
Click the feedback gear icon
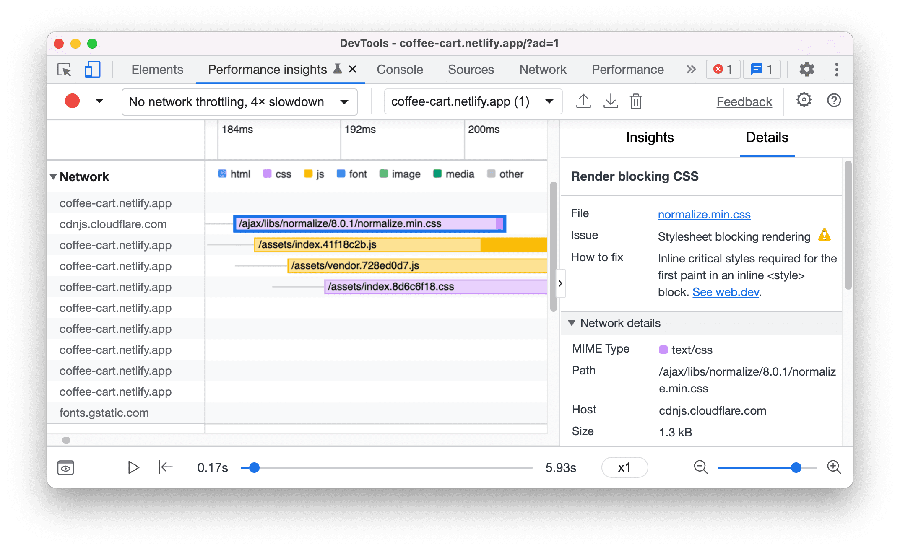(802, 101)
